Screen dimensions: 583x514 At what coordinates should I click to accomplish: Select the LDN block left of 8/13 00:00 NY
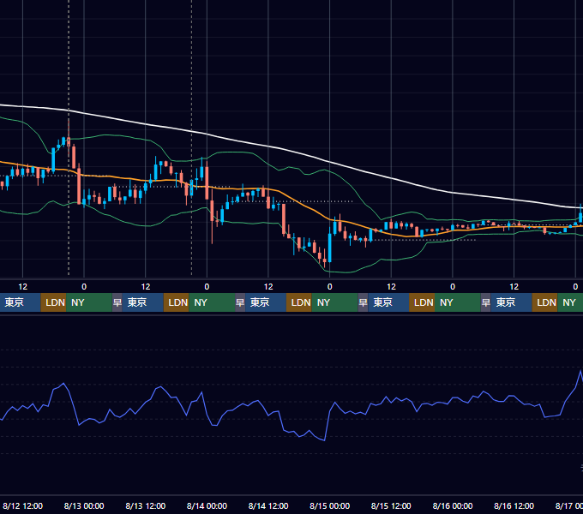click(x=53, y=302)
